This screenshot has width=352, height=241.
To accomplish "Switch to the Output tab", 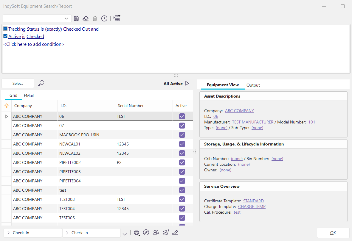I will click(253, 85).
